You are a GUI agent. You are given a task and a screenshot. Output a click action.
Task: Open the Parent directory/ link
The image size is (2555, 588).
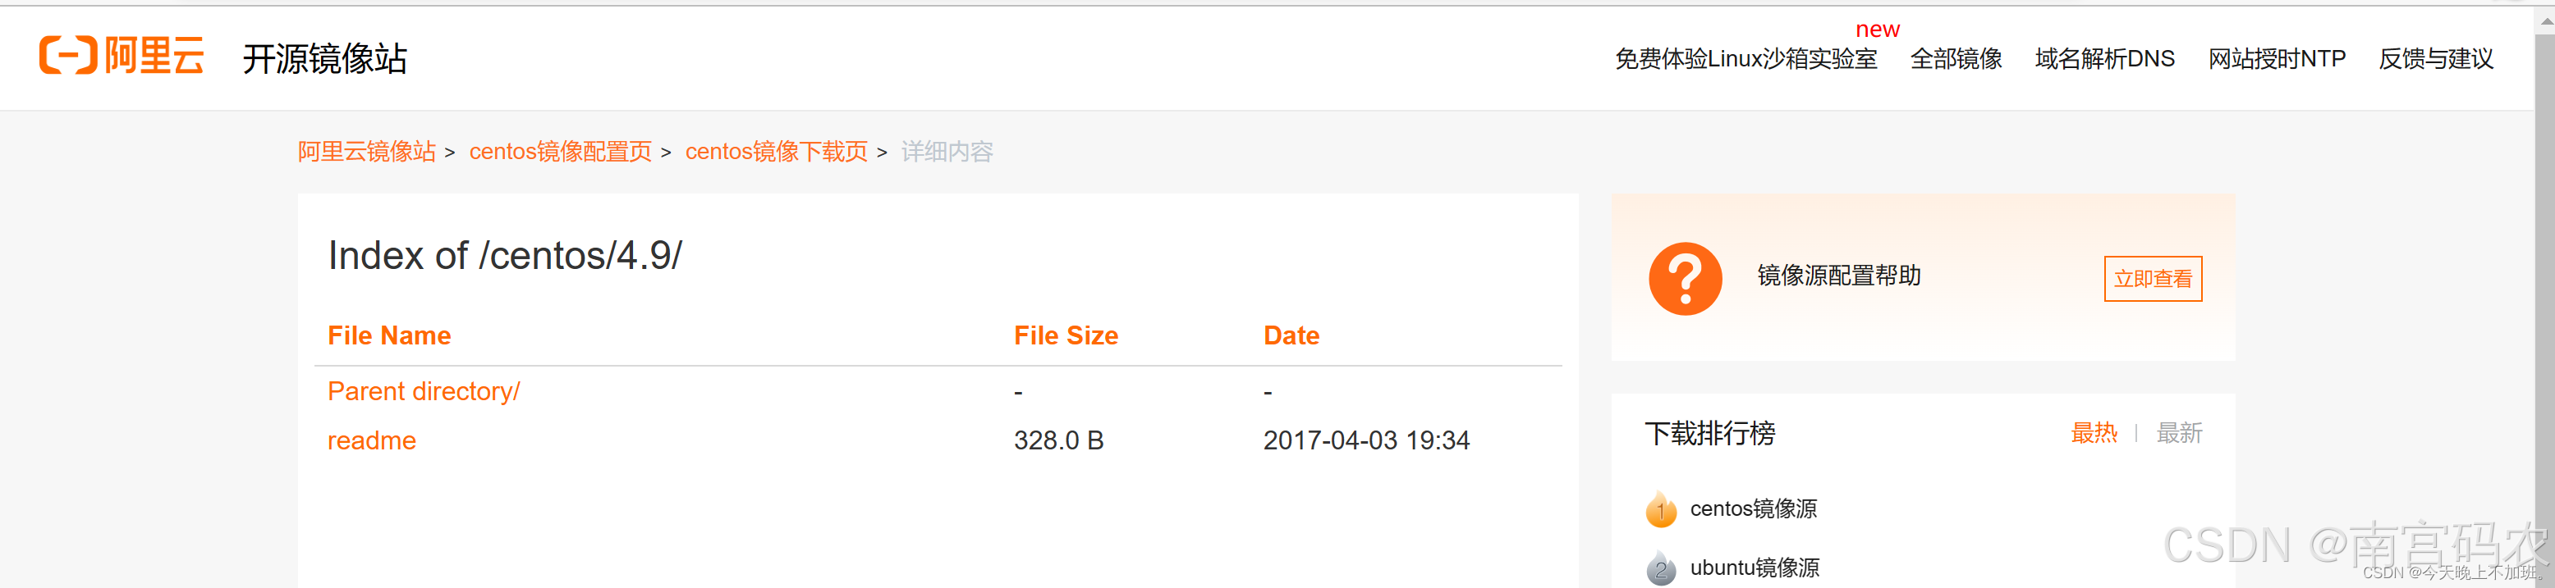424,391
